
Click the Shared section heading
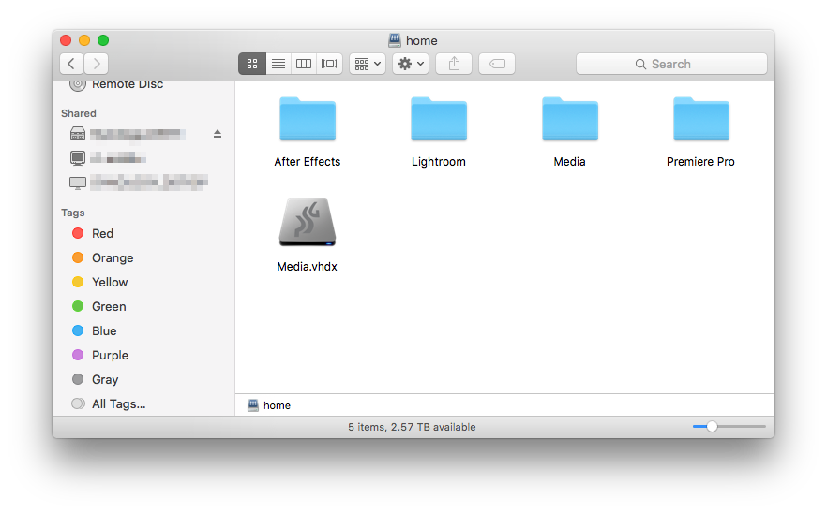click(x=79, y=113)
